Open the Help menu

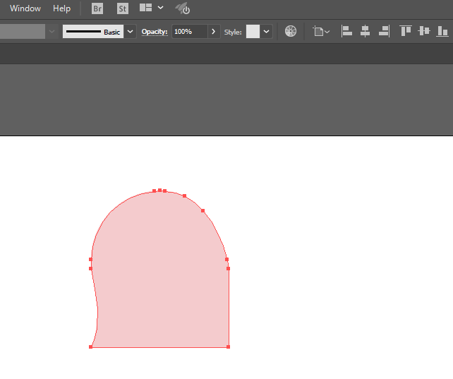(62, 8)
